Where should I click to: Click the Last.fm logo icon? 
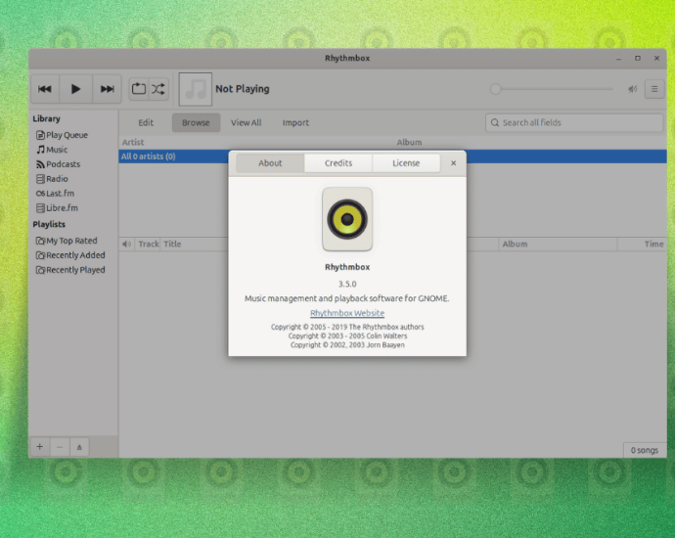point(40,194)
